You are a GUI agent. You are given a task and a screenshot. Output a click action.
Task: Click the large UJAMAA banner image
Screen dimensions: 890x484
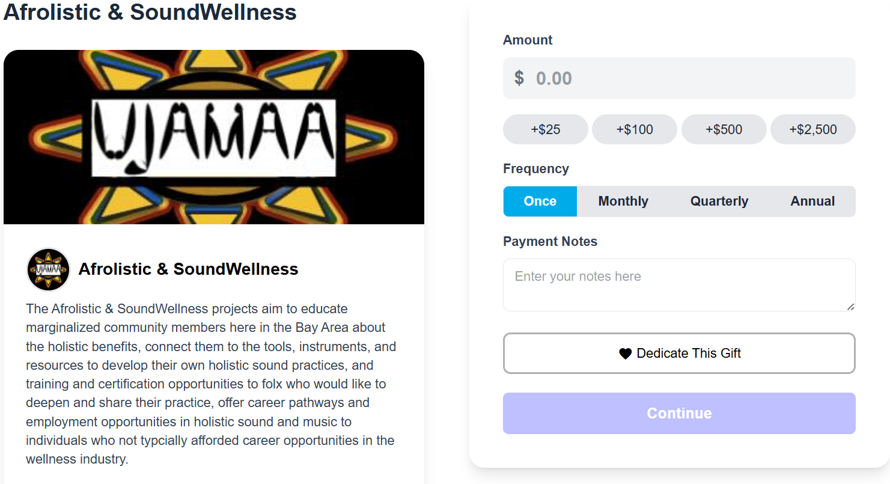coord(214,137)
